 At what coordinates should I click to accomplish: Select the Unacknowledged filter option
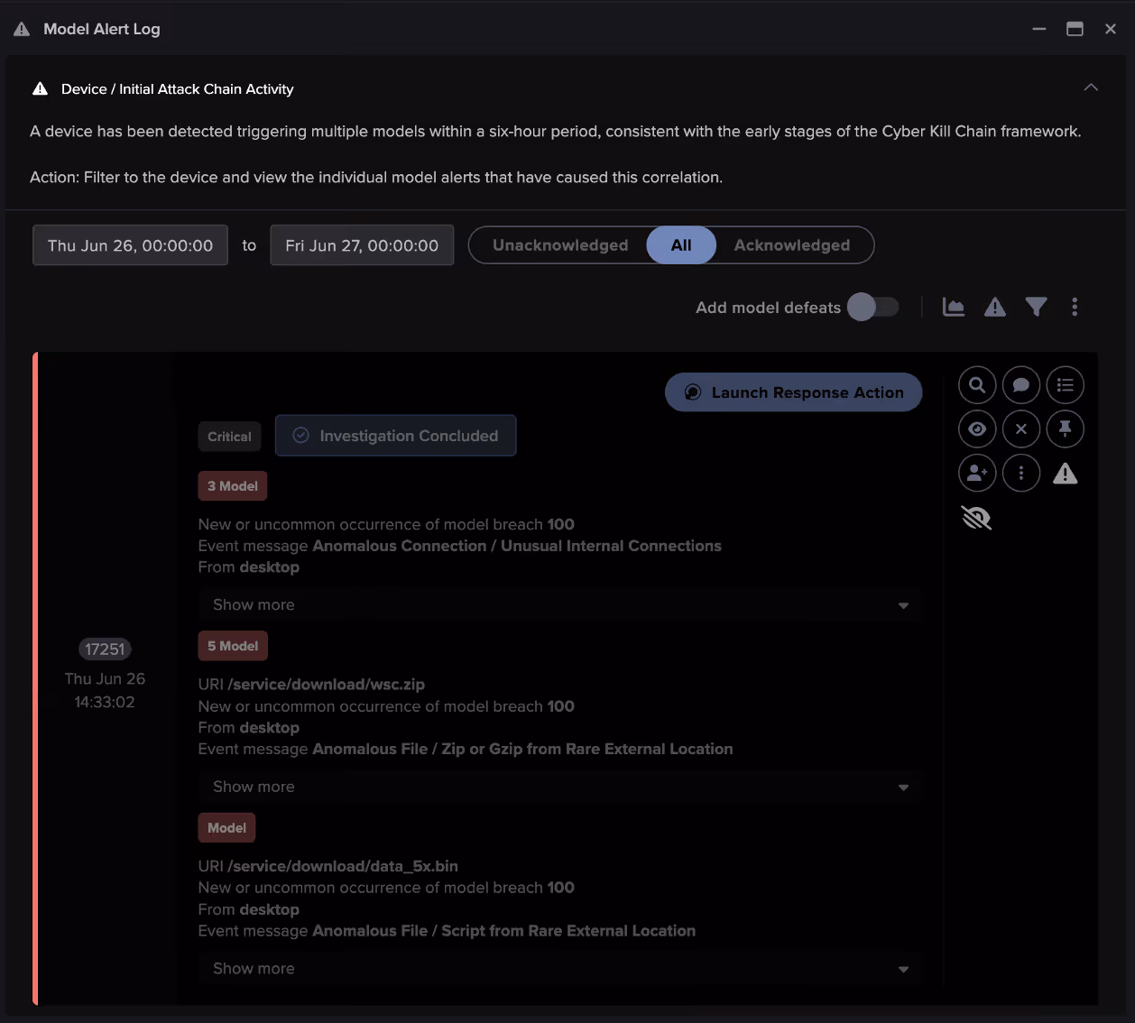(560, 244)
